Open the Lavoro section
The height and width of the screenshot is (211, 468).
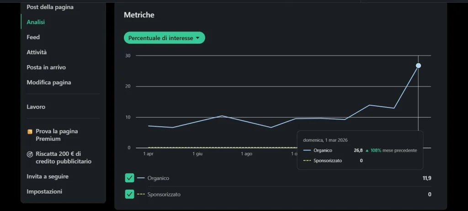36,107
